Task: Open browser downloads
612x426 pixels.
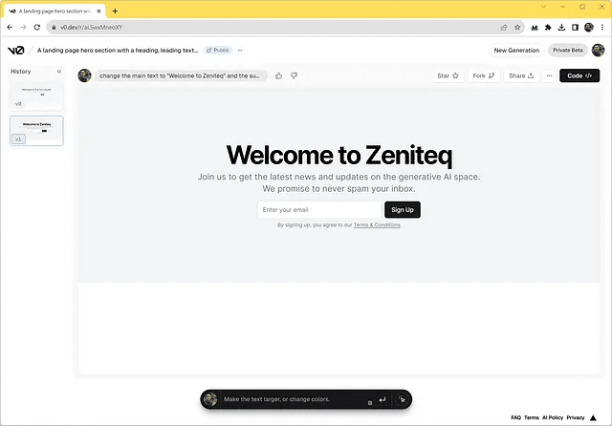Action: (x=561, y=28)
